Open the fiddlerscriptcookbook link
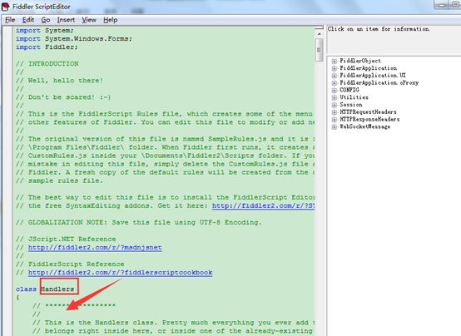This screenshot has width=461, height=336. [x=121, y=273]
